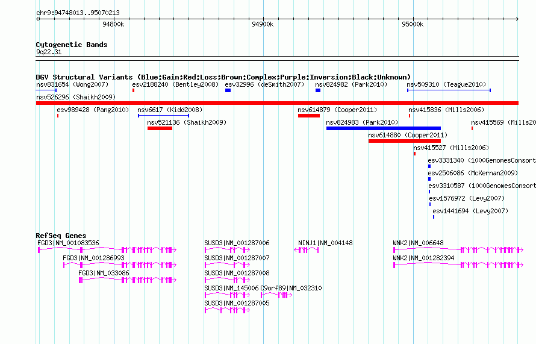Open the nsv509310 (Teague2010) variant label
Screen dimensions: 536x344
point(446,84)
